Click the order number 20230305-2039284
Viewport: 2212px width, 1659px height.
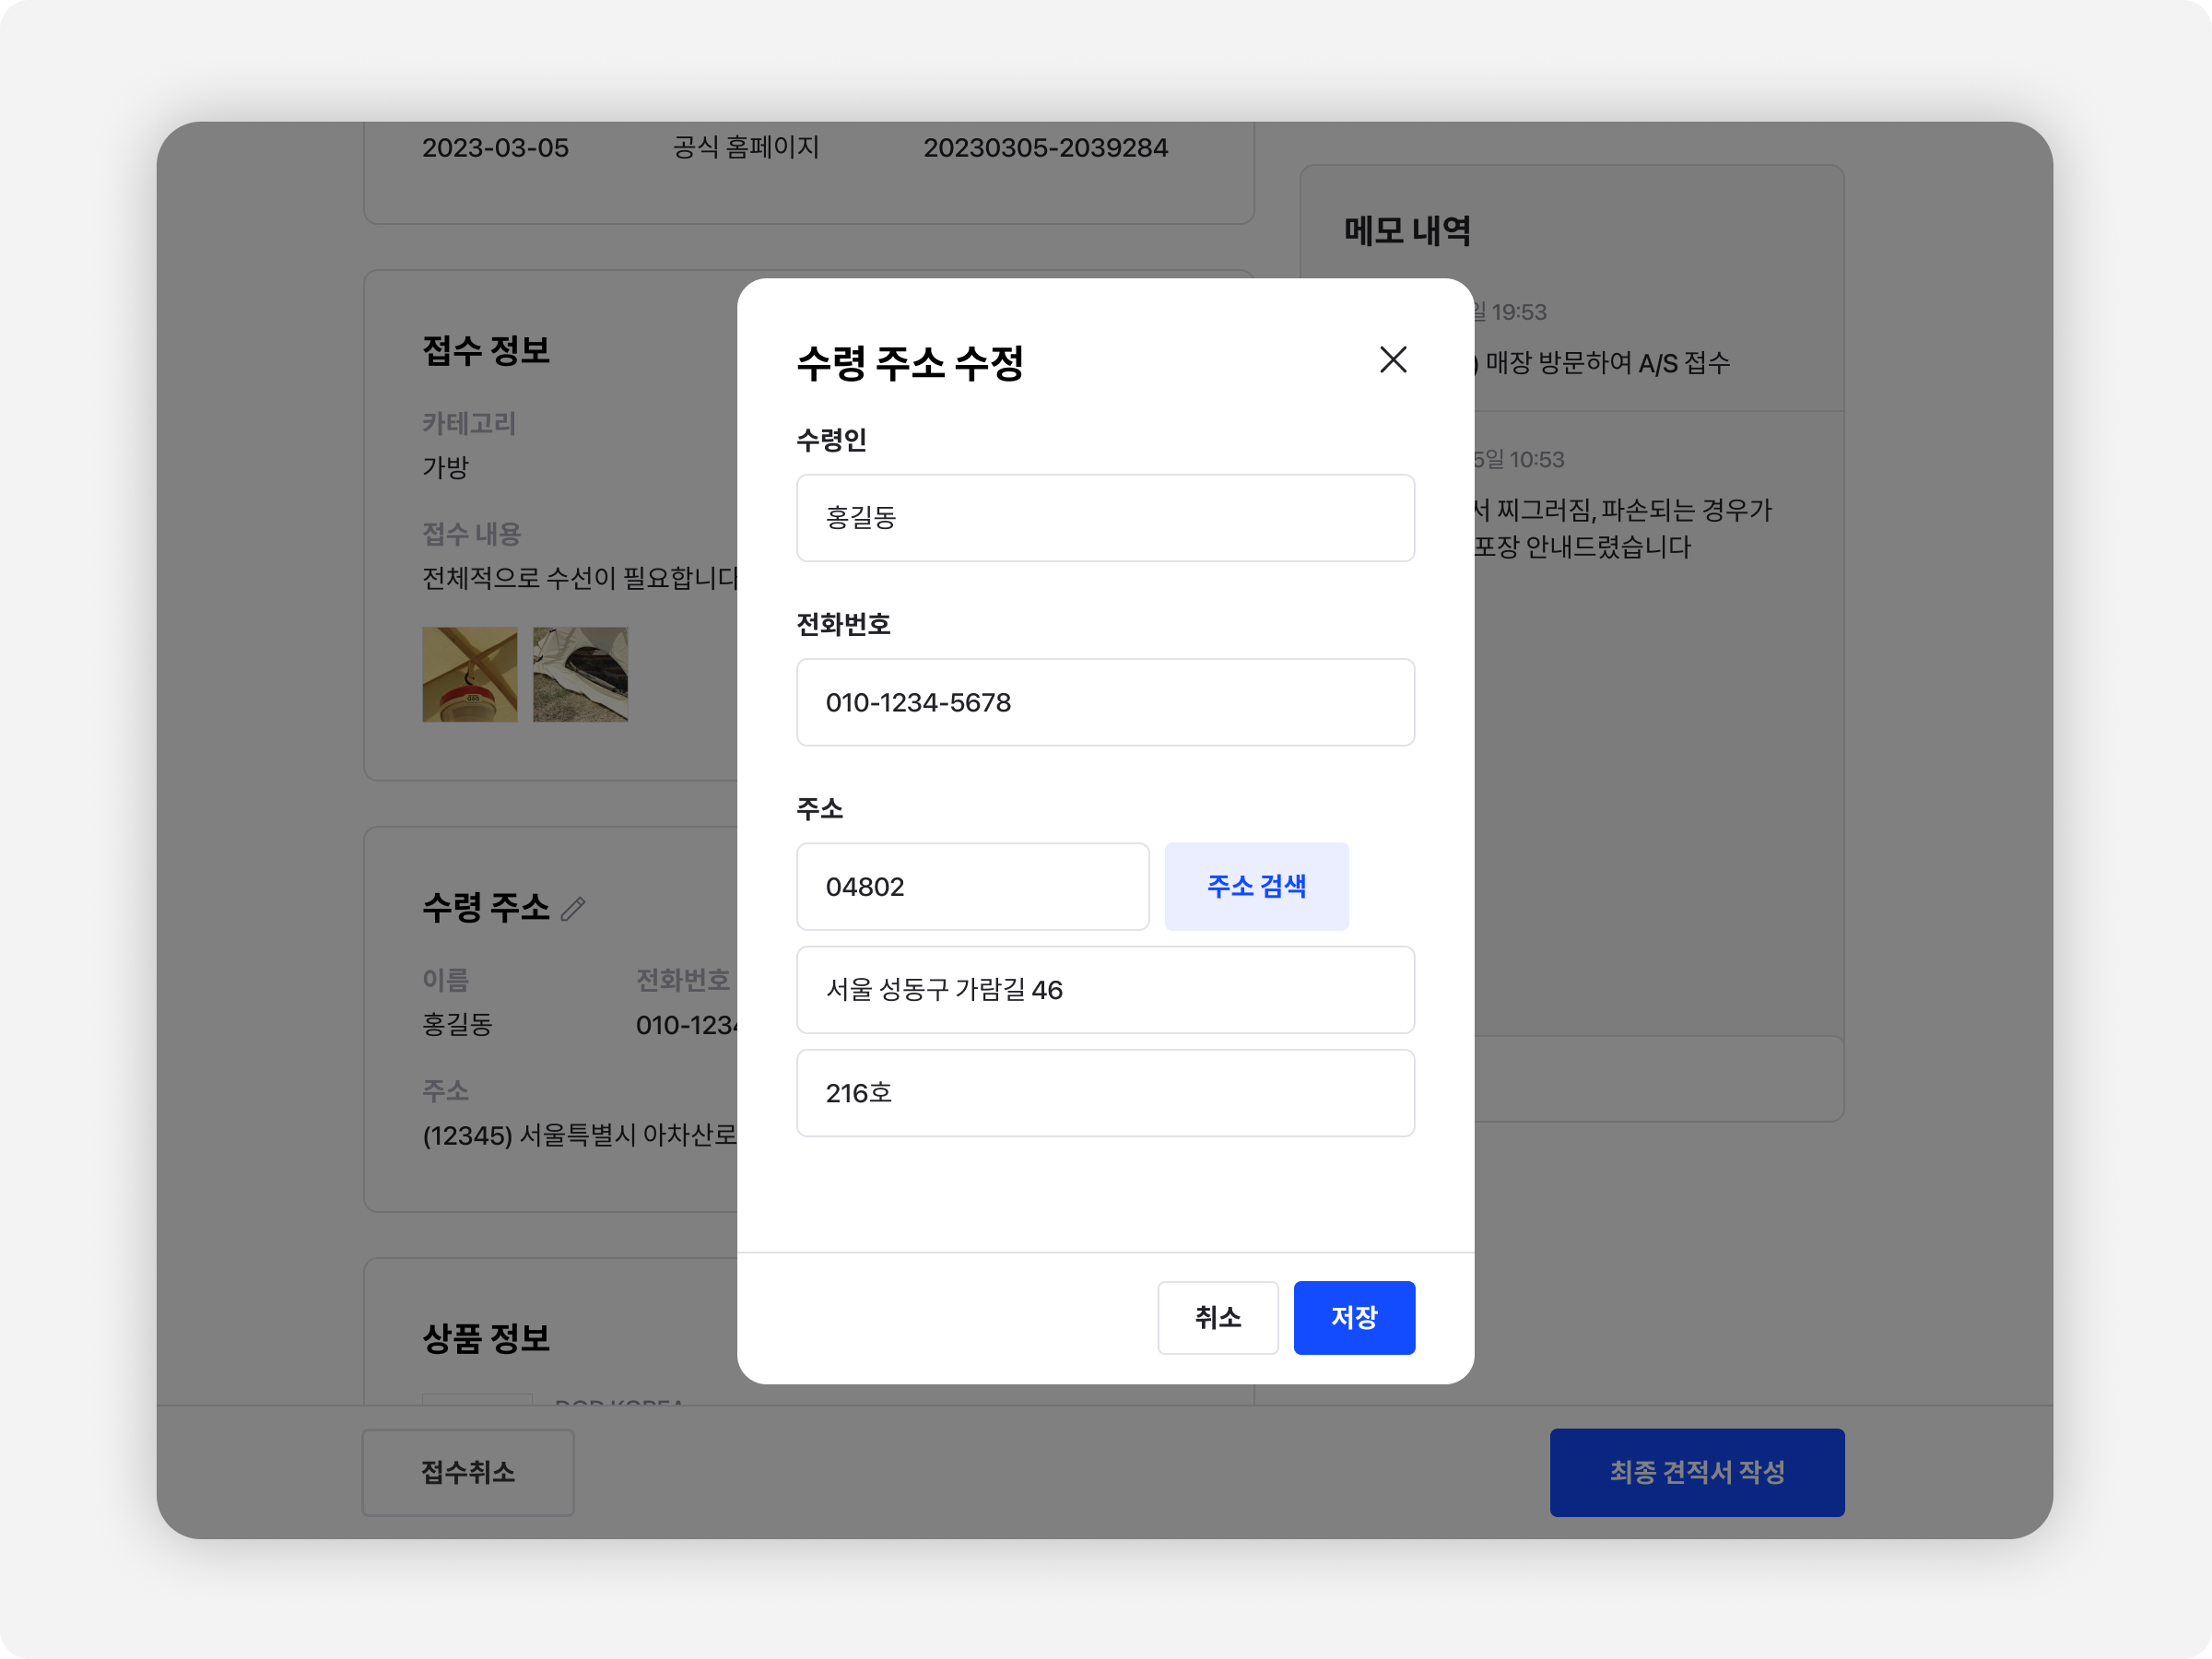pos(1045,148)
